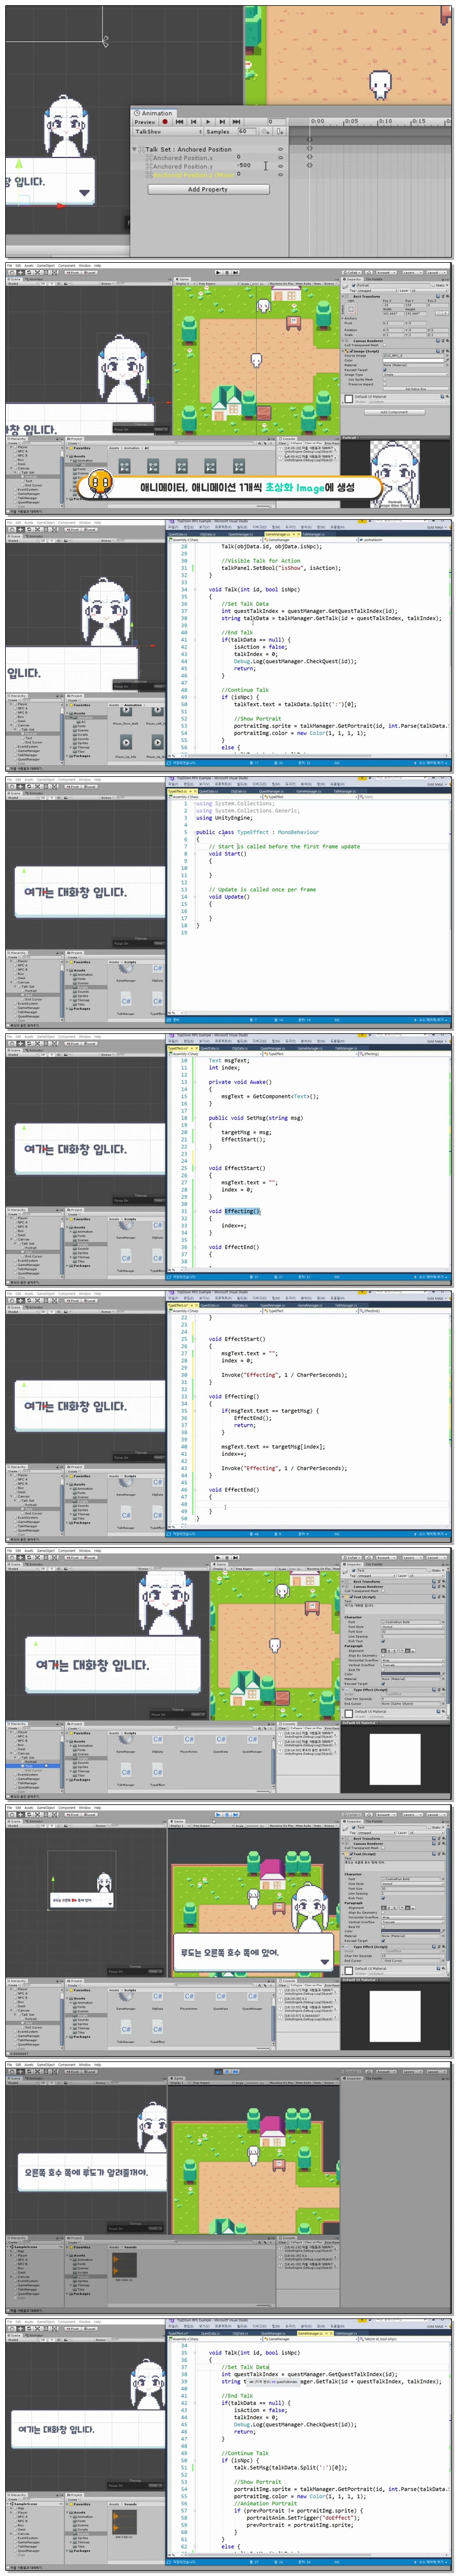Click the down arrow on dialogue box

tap(84, 193)
